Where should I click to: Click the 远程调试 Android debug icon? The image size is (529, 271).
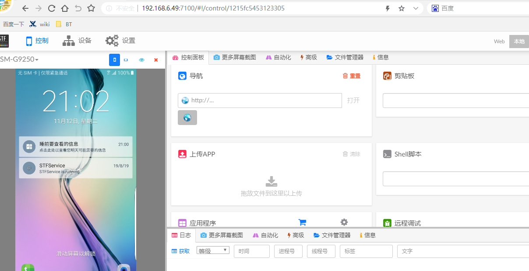[387, 223]
